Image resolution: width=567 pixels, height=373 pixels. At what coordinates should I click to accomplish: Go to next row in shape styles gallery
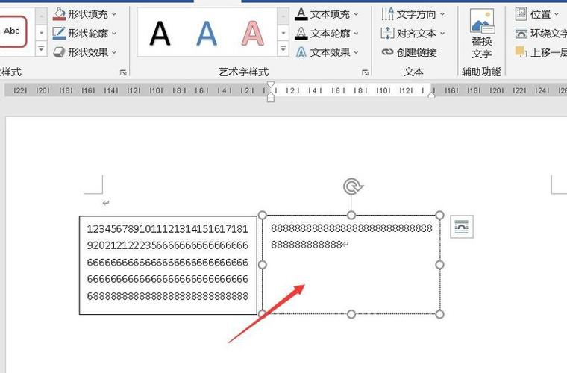tap(41, 33)
